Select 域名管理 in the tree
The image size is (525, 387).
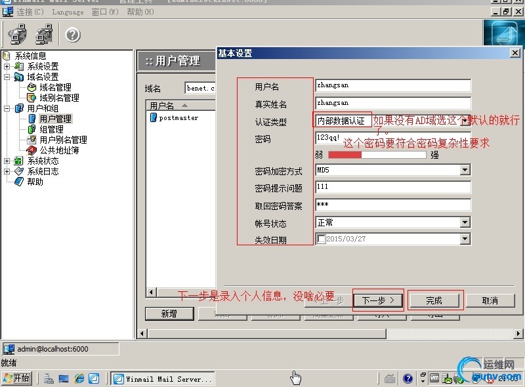click(x=55, y=87)
